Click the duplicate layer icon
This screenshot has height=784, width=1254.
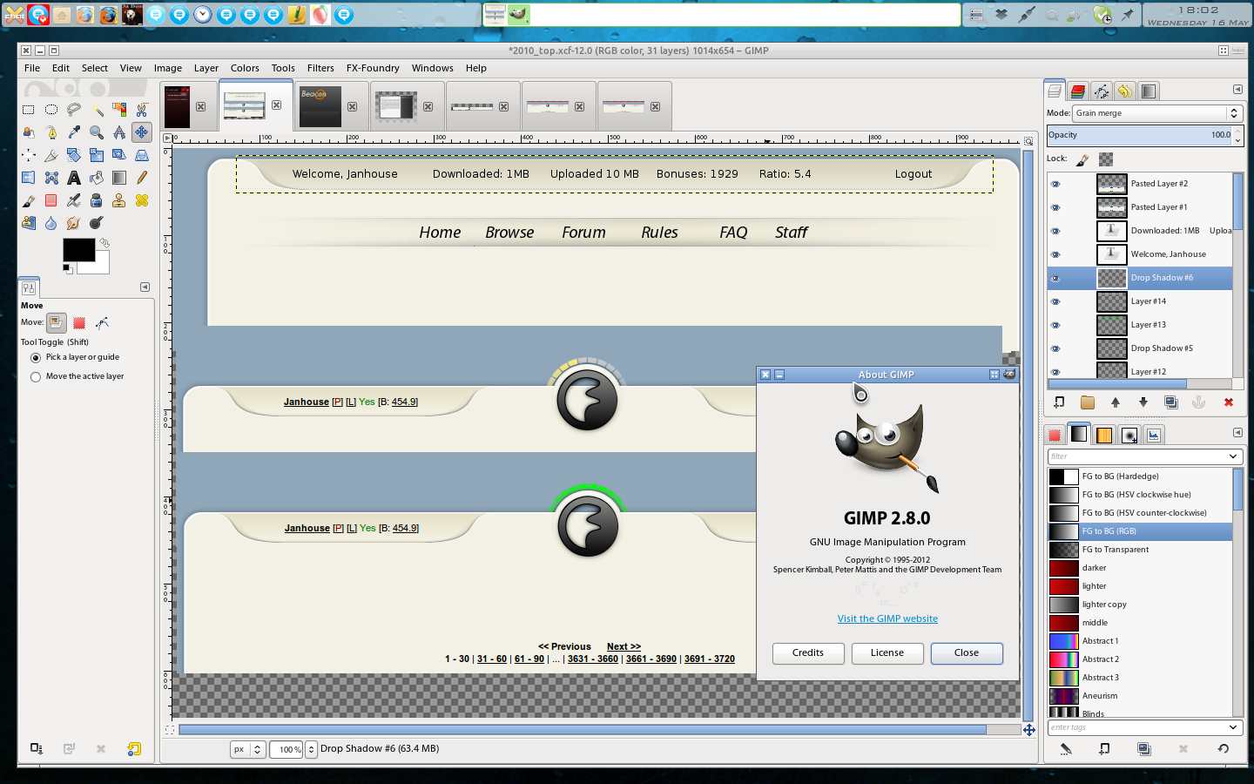[1171, 402]
